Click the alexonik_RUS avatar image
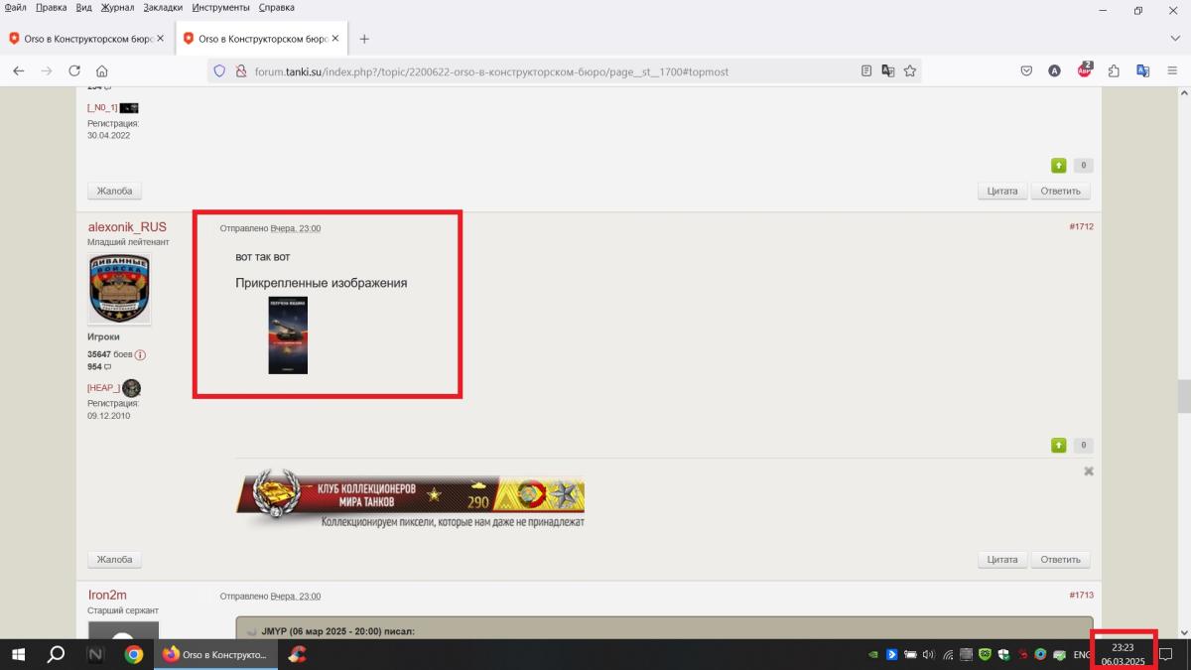 tap(119, 288)
